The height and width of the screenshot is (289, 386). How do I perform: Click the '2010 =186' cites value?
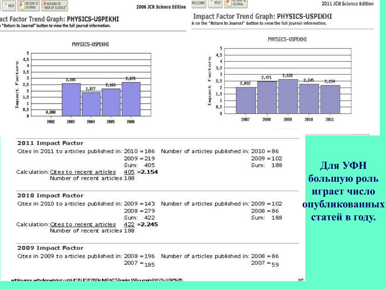pos(139,151)
